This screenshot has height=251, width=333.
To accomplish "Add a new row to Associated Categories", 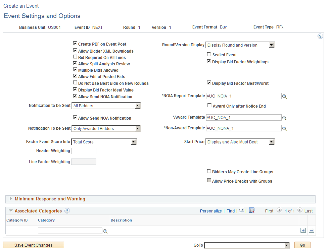I will (x=303, y=230).
